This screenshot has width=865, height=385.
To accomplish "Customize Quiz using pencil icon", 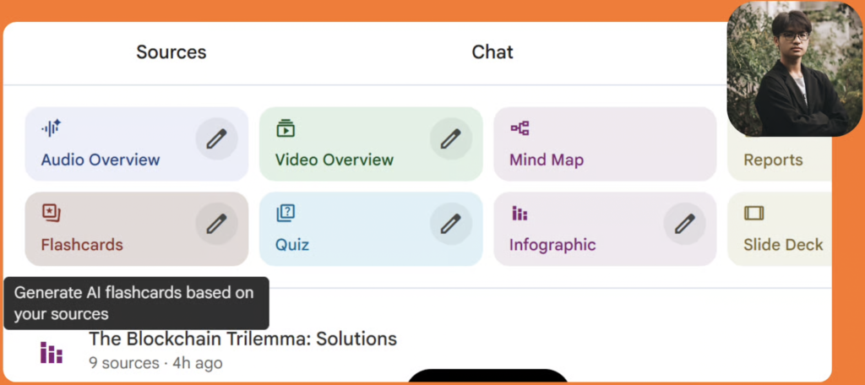I will (x=451, y=224).
